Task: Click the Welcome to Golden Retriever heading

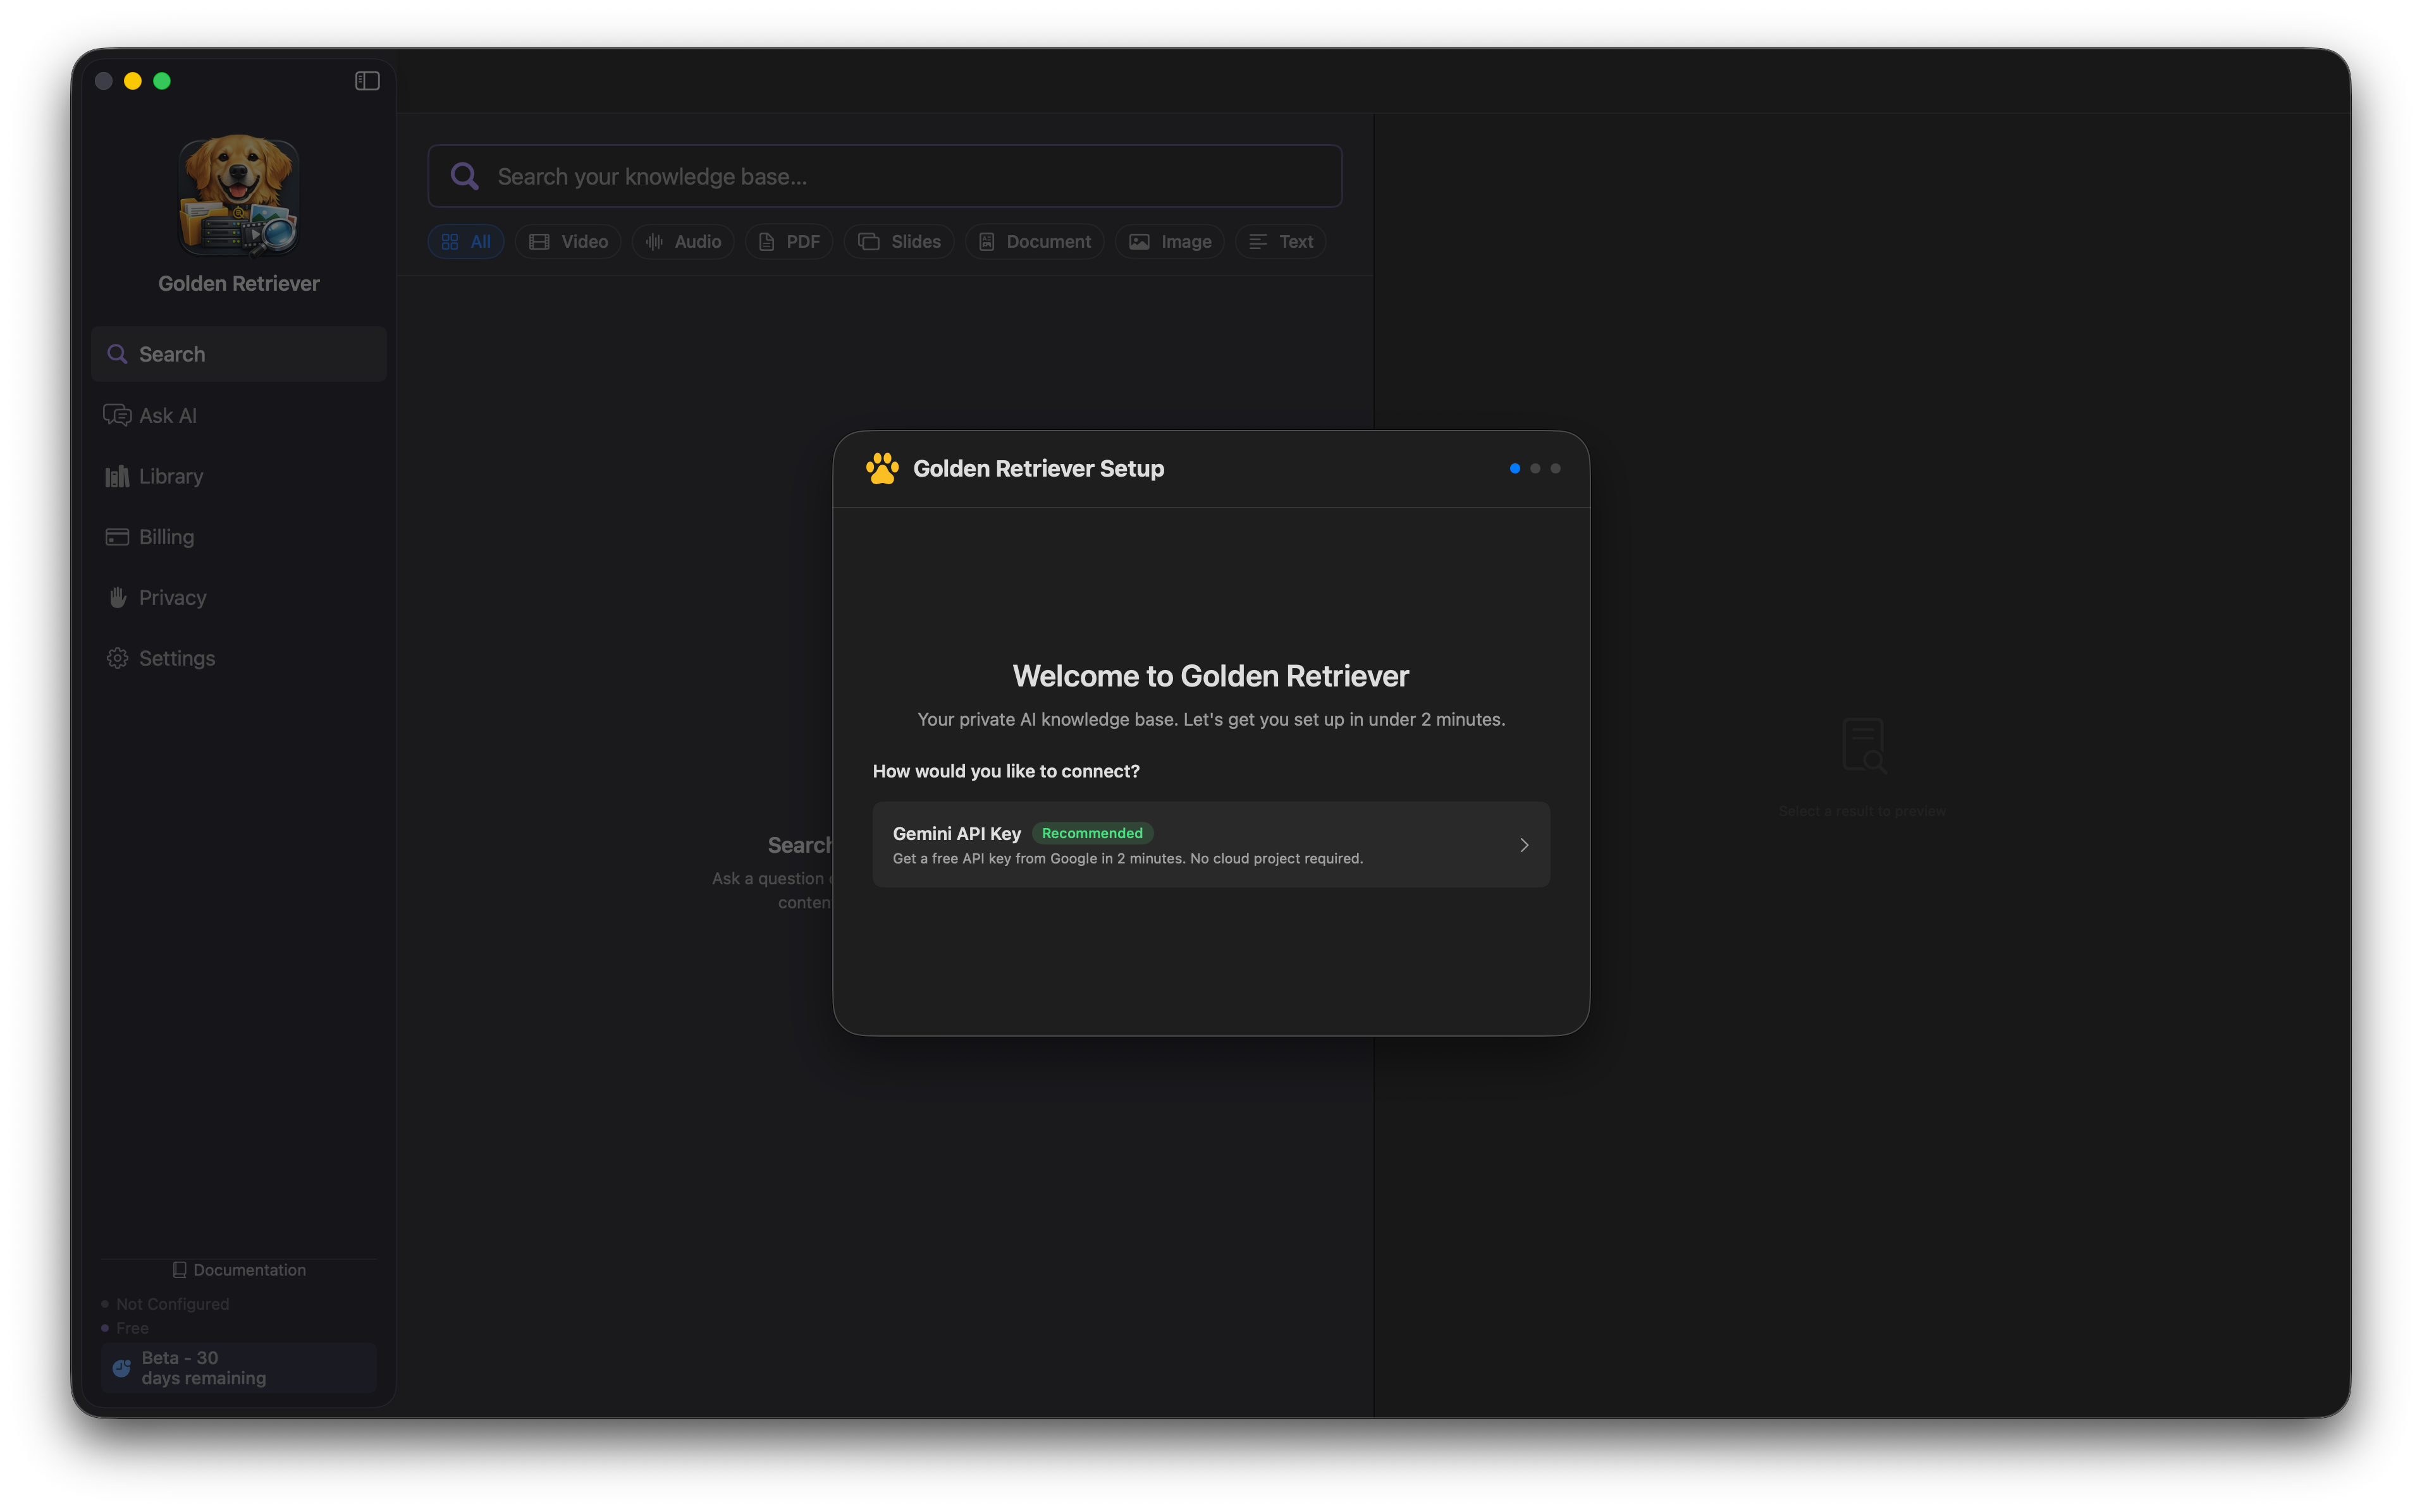Action: (1210, 676)
